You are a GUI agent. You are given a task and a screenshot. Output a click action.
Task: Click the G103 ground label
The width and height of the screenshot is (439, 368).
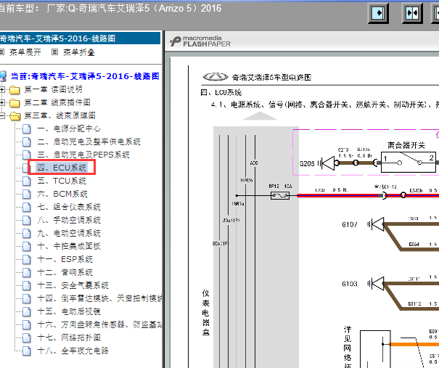[350, 284]
